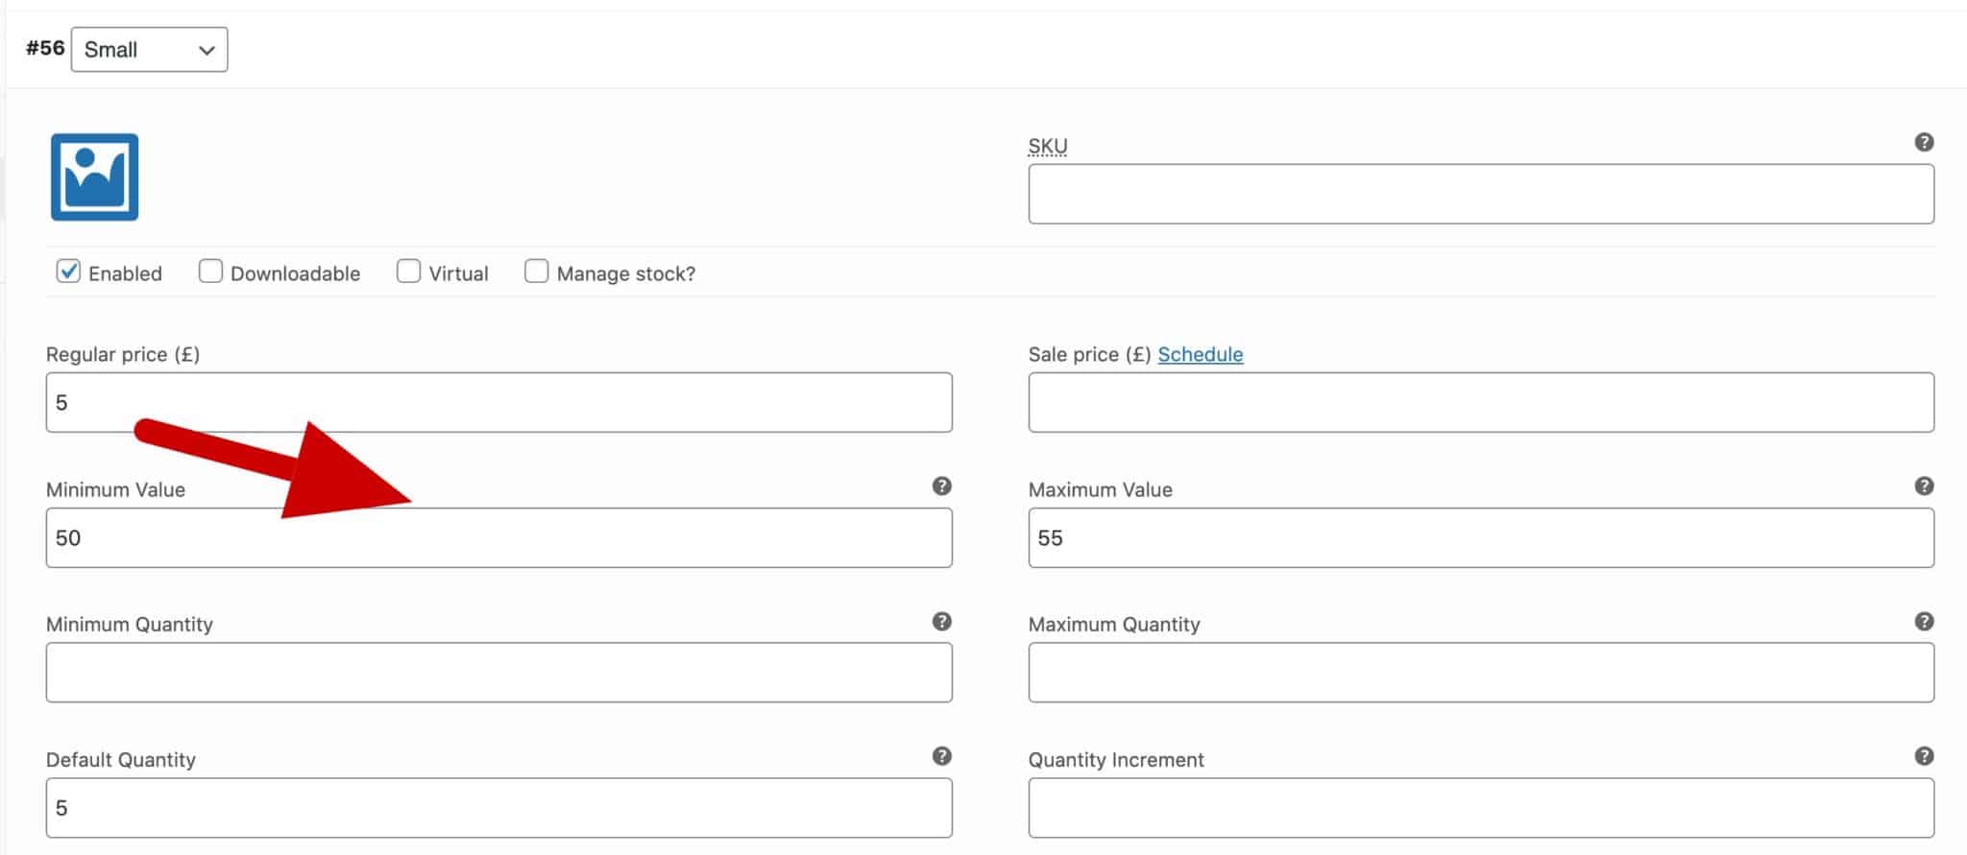Viewport: 1967px width, 855px height.
Task: Select the Regular price input field
Action: [498, 402]
